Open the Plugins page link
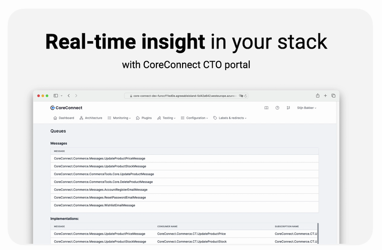382x250 pixels. [144, 118]
